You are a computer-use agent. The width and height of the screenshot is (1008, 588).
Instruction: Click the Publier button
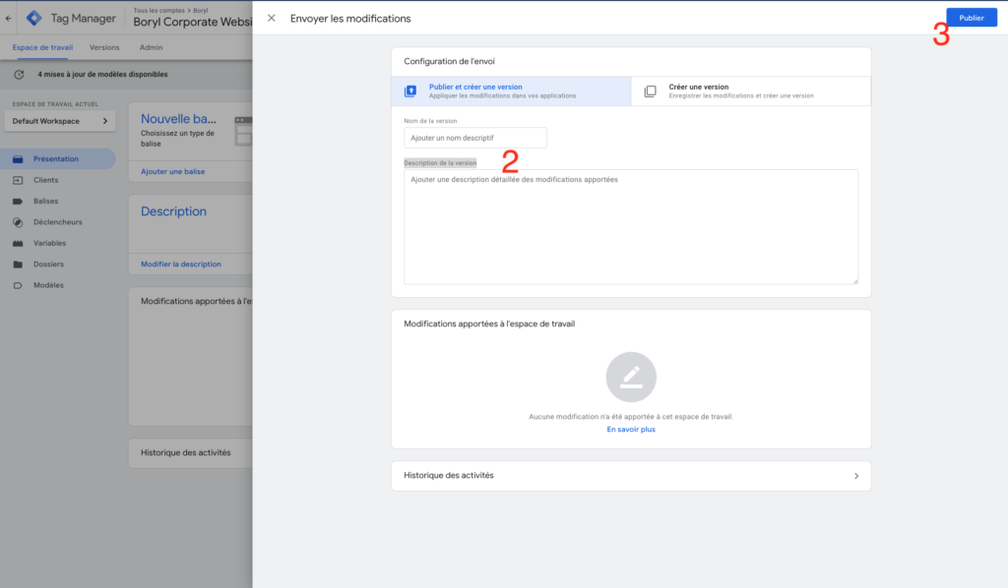(972, 18)
